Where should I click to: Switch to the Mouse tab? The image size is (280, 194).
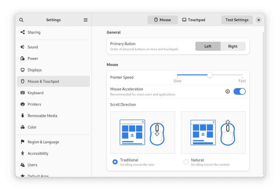pyautogui.click(x=162, y=20)
